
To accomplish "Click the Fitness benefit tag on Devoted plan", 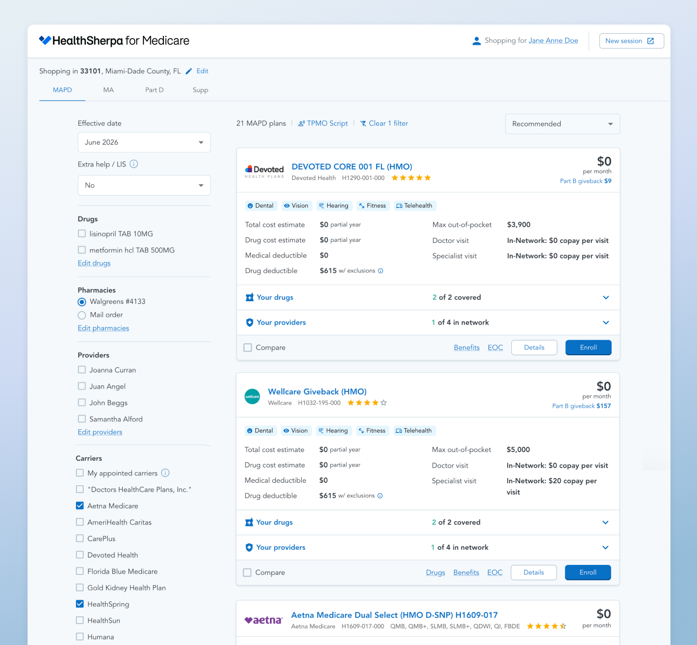I will [x=372, y=206].
